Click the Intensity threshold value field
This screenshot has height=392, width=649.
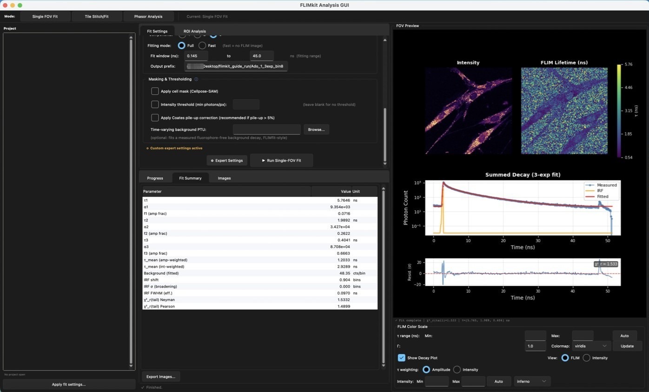pyautogui.click(x=246, y=104)
